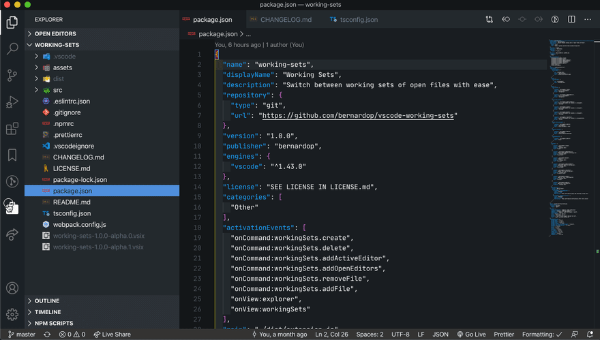Click package.json in the breadcrumb
This screenshot has height=340, width=600.
[x=217, y=34]
